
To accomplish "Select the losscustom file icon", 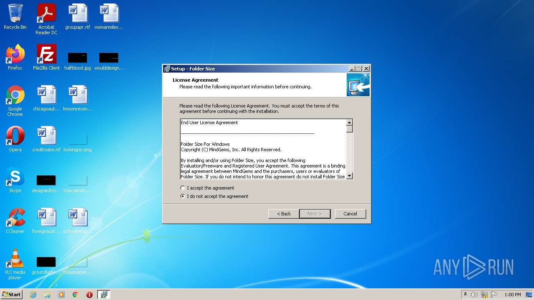I will click(78, 183).
